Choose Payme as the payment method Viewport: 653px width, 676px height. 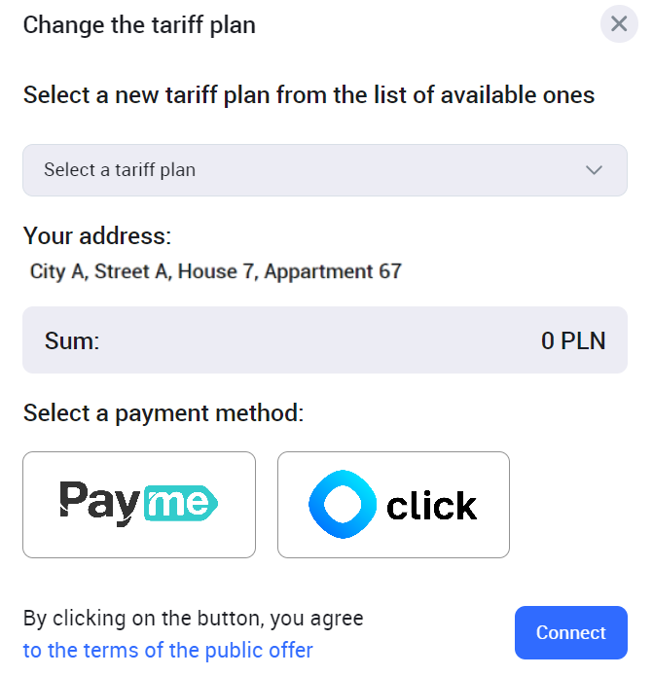click(x=139, y=505)
